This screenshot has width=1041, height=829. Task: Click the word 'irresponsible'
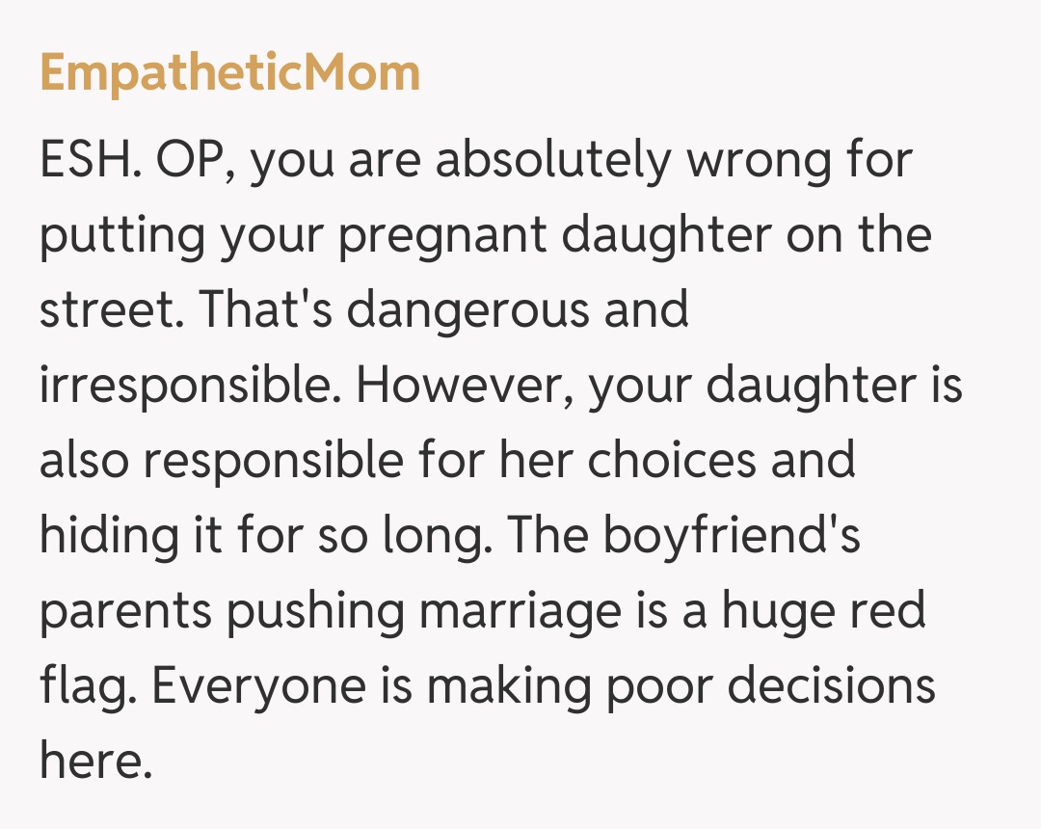(189, 387)
